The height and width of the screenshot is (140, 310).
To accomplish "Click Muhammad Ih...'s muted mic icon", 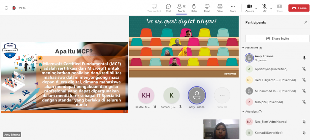I will [304, 91].
